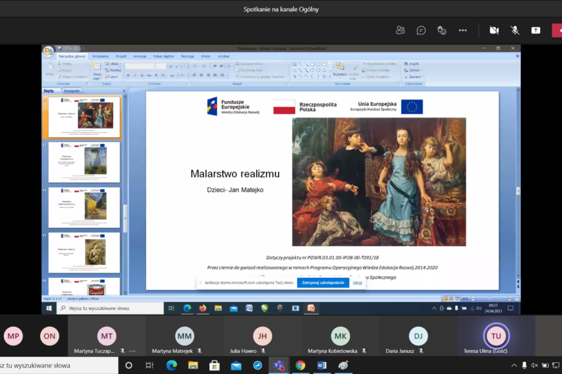Toggle strikethrough formatting
The height and width of the screenshot is (374, 562).
(149, 76)
